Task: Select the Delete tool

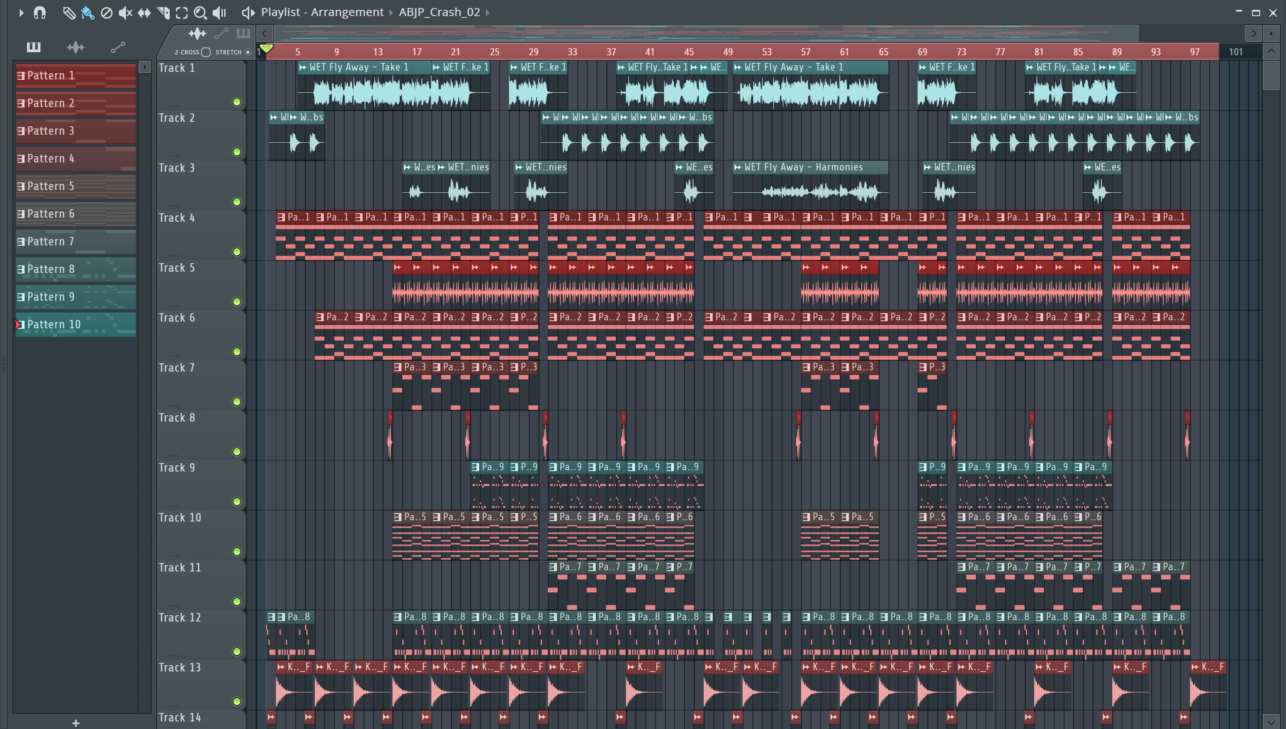Action: [x=106, y=12]
